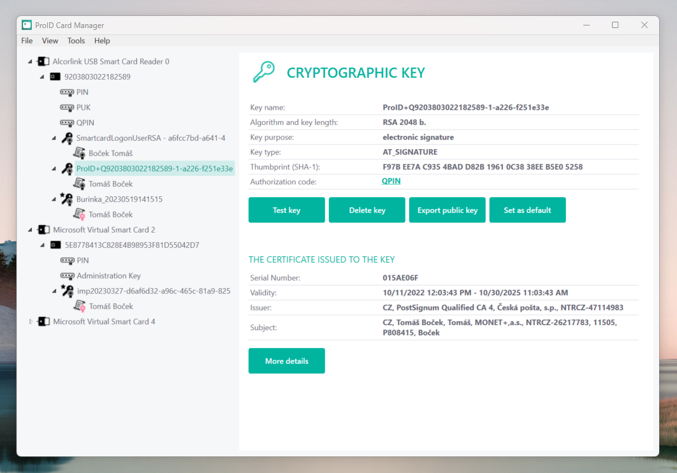Click the Microsoft Virtual Smart Card 4 reader icon
The height and width of the screenshot is (473, 677).
(x=43, y=321)
